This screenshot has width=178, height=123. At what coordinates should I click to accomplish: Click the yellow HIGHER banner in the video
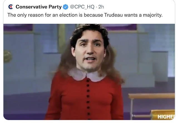[x=163, y=115]
